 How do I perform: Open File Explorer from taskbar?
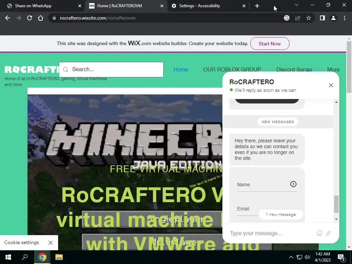(x=59, y=257)
